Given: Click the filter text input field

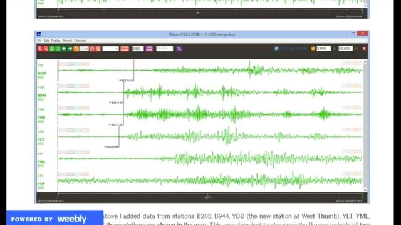Looking at the screenshot, I should (164, 49).
